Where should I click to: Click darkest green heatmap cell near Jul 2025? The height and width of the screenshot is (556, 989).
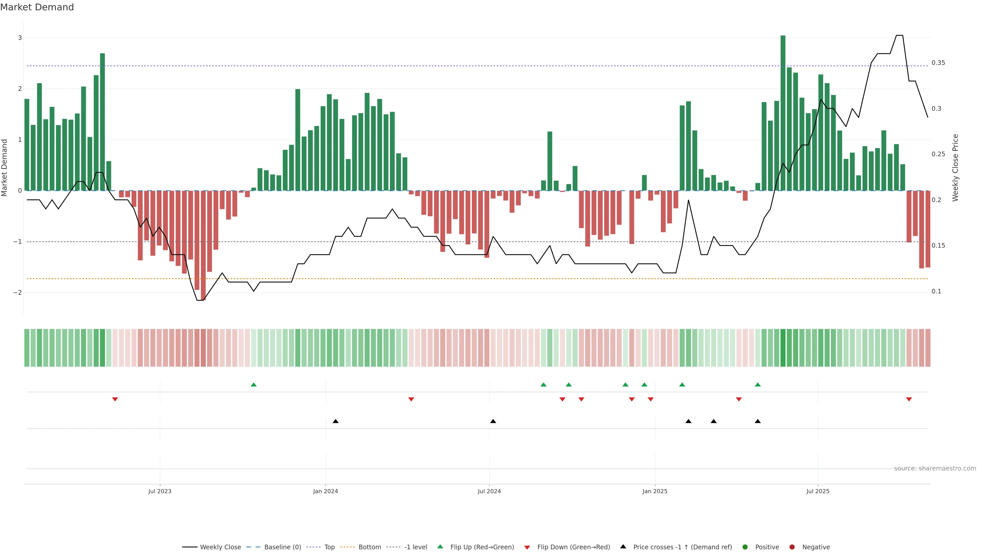click(x=783, y=348)
